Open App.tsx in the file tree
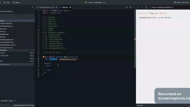 click(x=17, y=21)
